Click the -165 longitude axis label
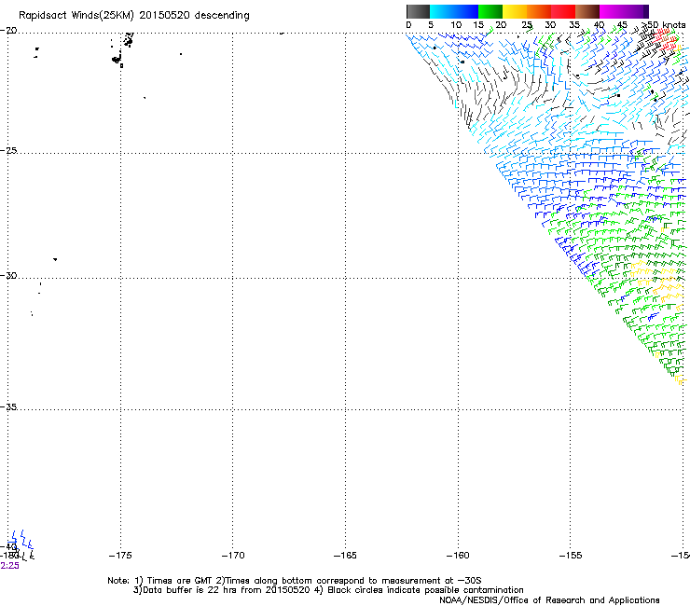This screenshot has height=606, width=690. click(x=345, y=556)
